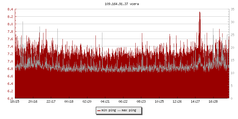This screenshot has width=238, height=119.
Task: Click the dark red min ping legend swatch
Action: pos(99,110)
